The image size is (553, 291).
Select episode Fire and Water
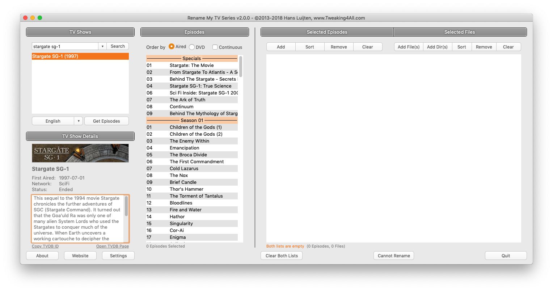coord(192,210)
